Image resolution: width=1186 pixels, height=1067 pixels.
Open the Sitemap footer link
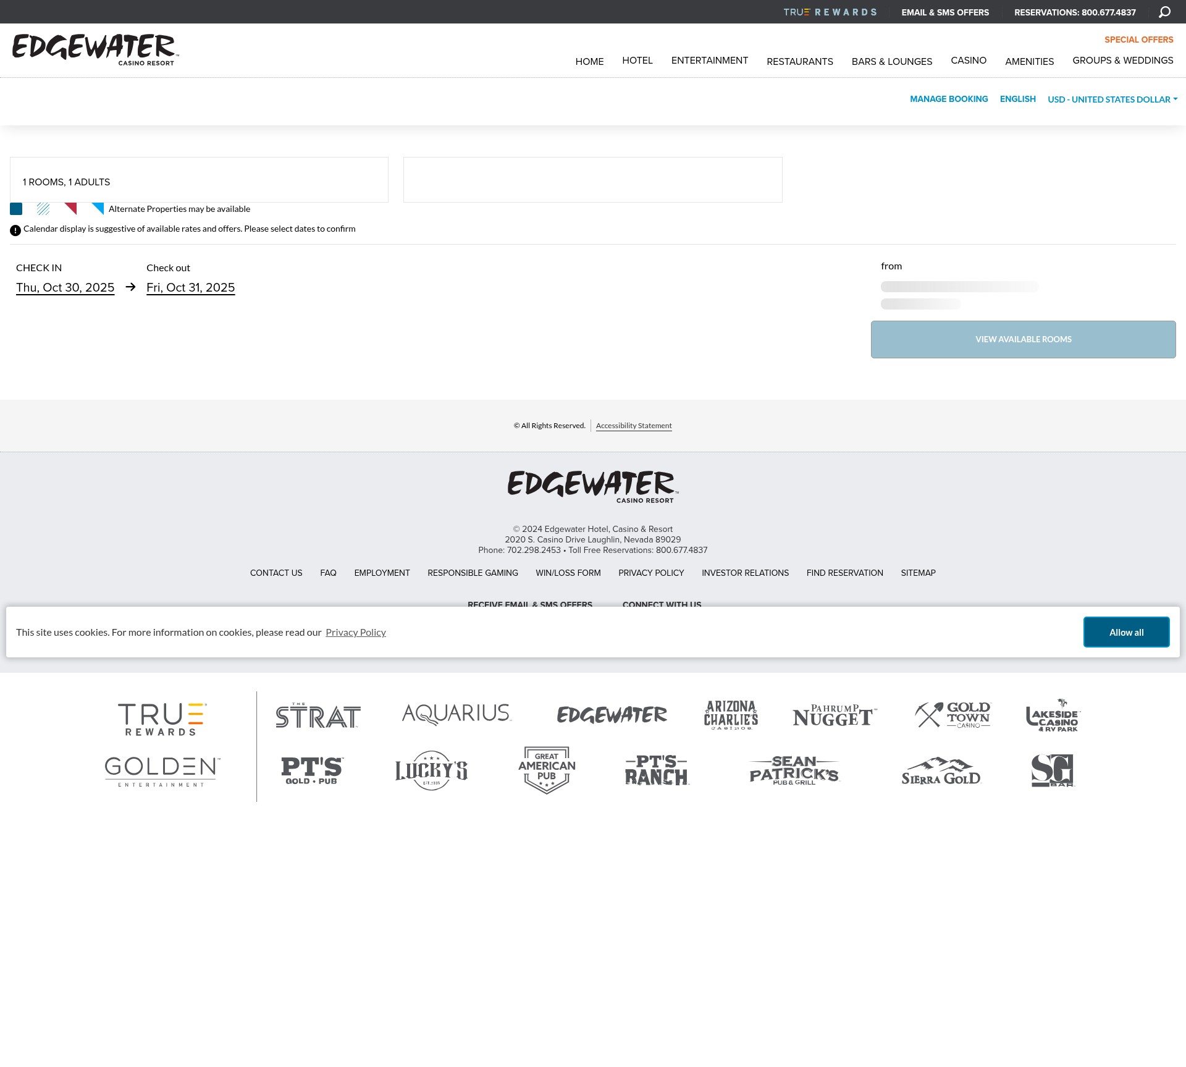(918, 573)
